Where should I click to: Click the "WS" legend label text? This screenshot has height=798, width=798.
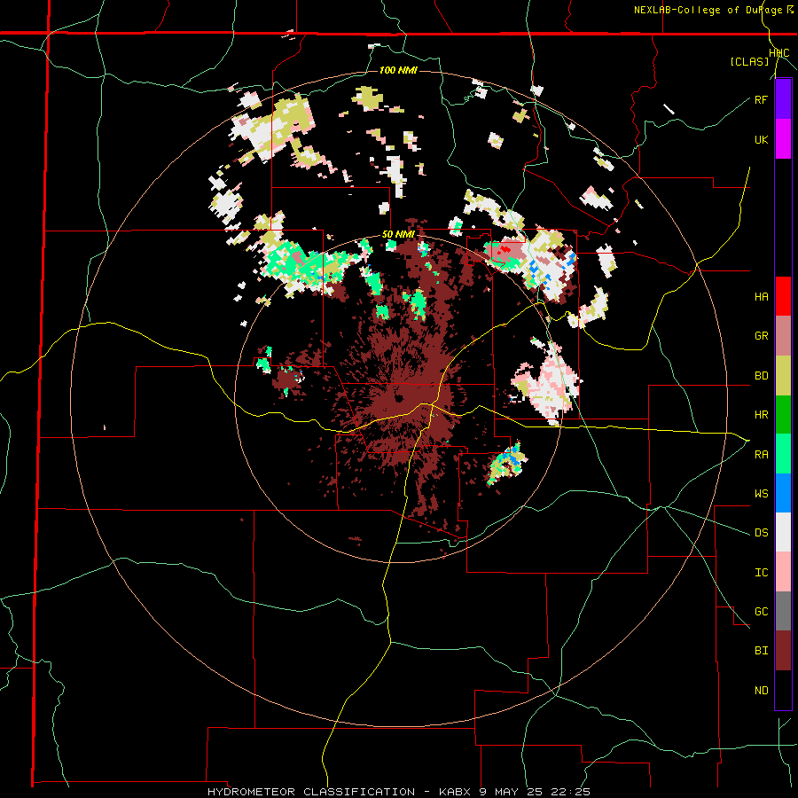[761, 494]
